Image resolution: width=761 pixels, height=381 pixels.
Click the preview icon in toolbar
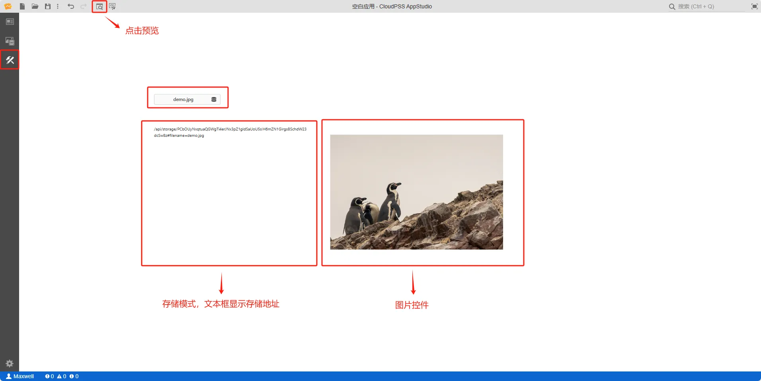coord(100,7)
